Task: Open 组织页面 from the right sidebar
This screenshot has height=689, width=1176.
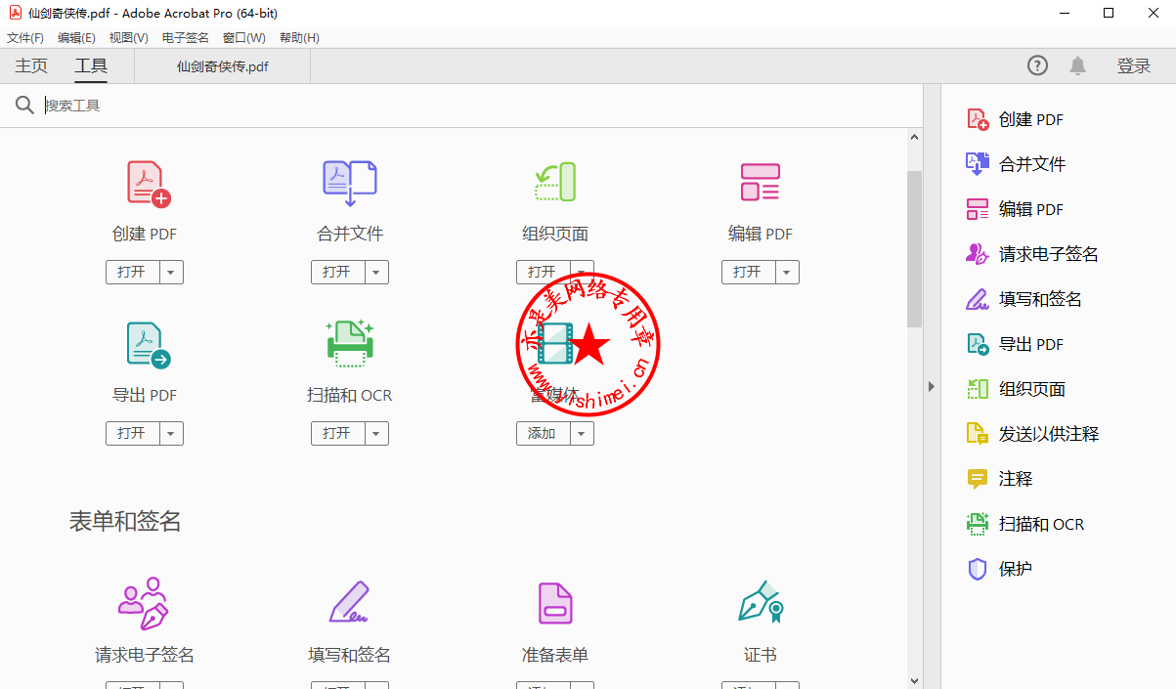Action: (1016, 389)
